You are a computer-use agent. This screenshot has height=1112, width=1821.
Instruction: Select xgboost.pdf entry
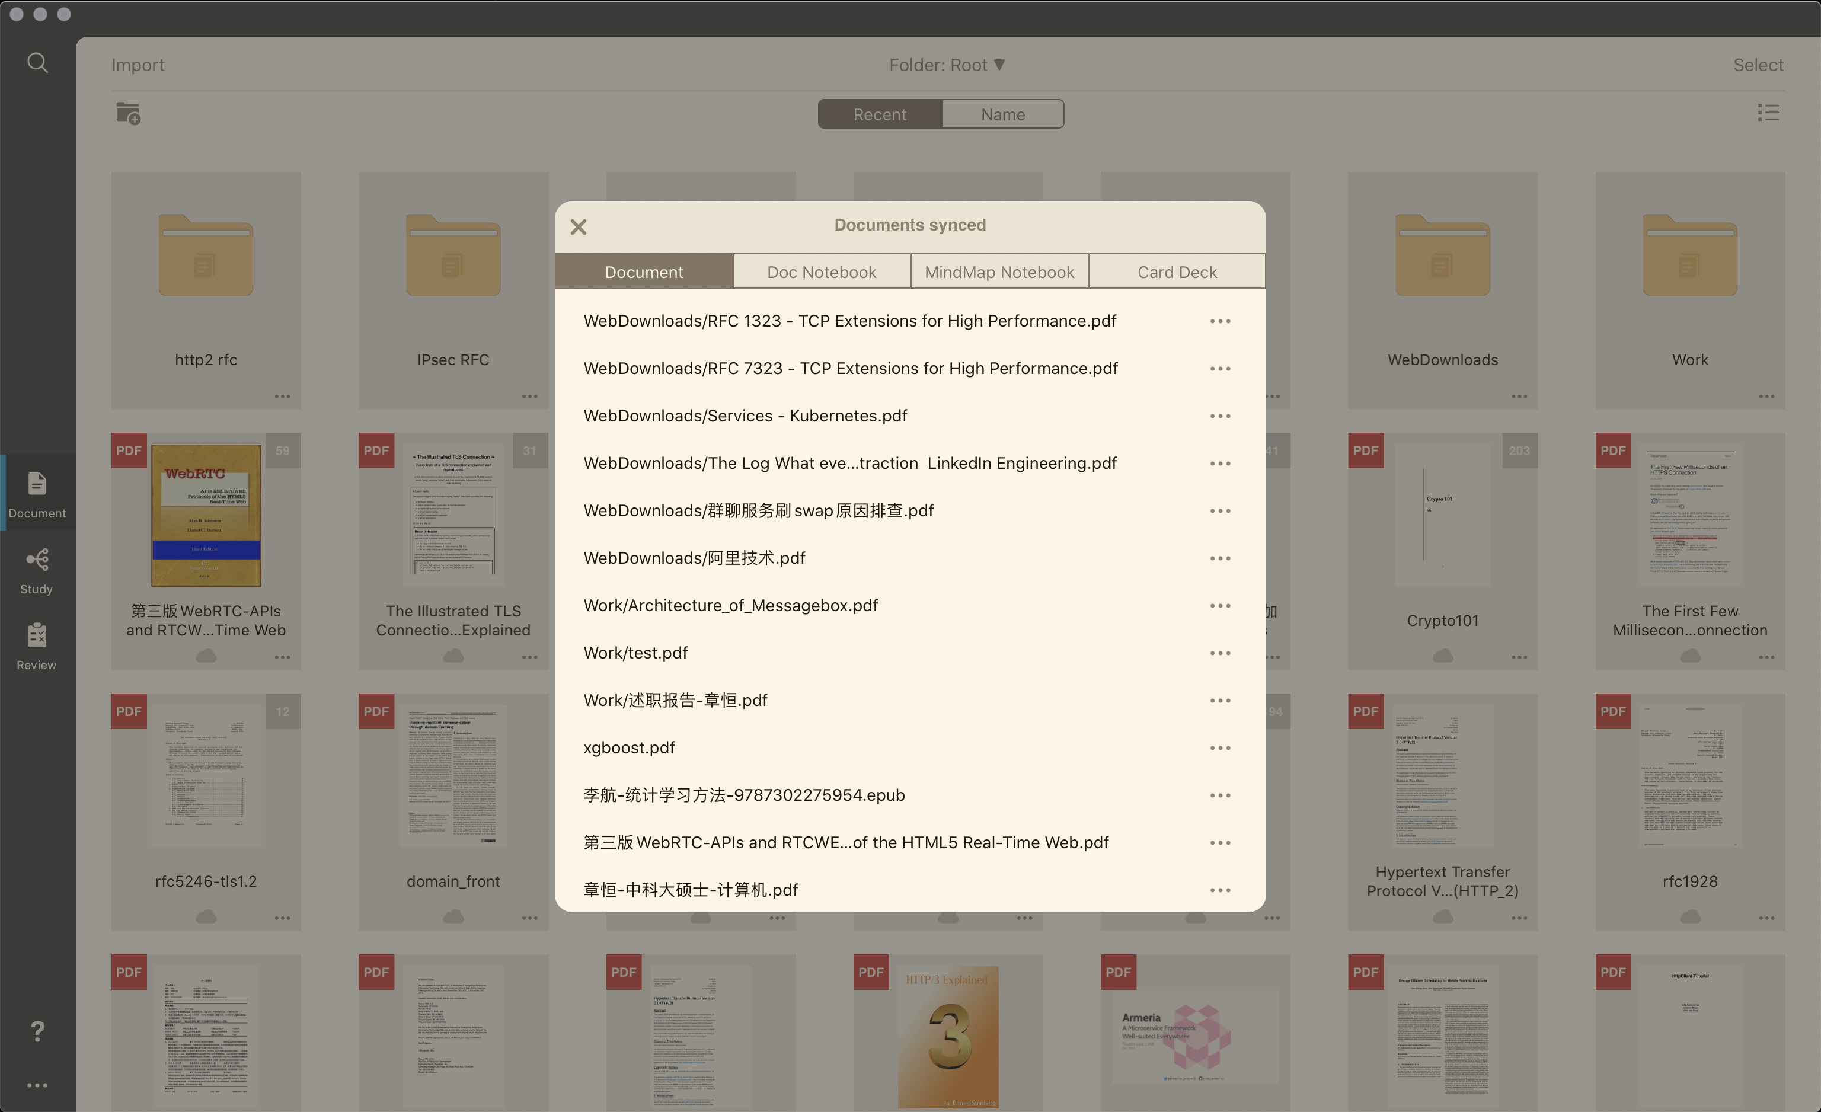click(x=629, y=747)
